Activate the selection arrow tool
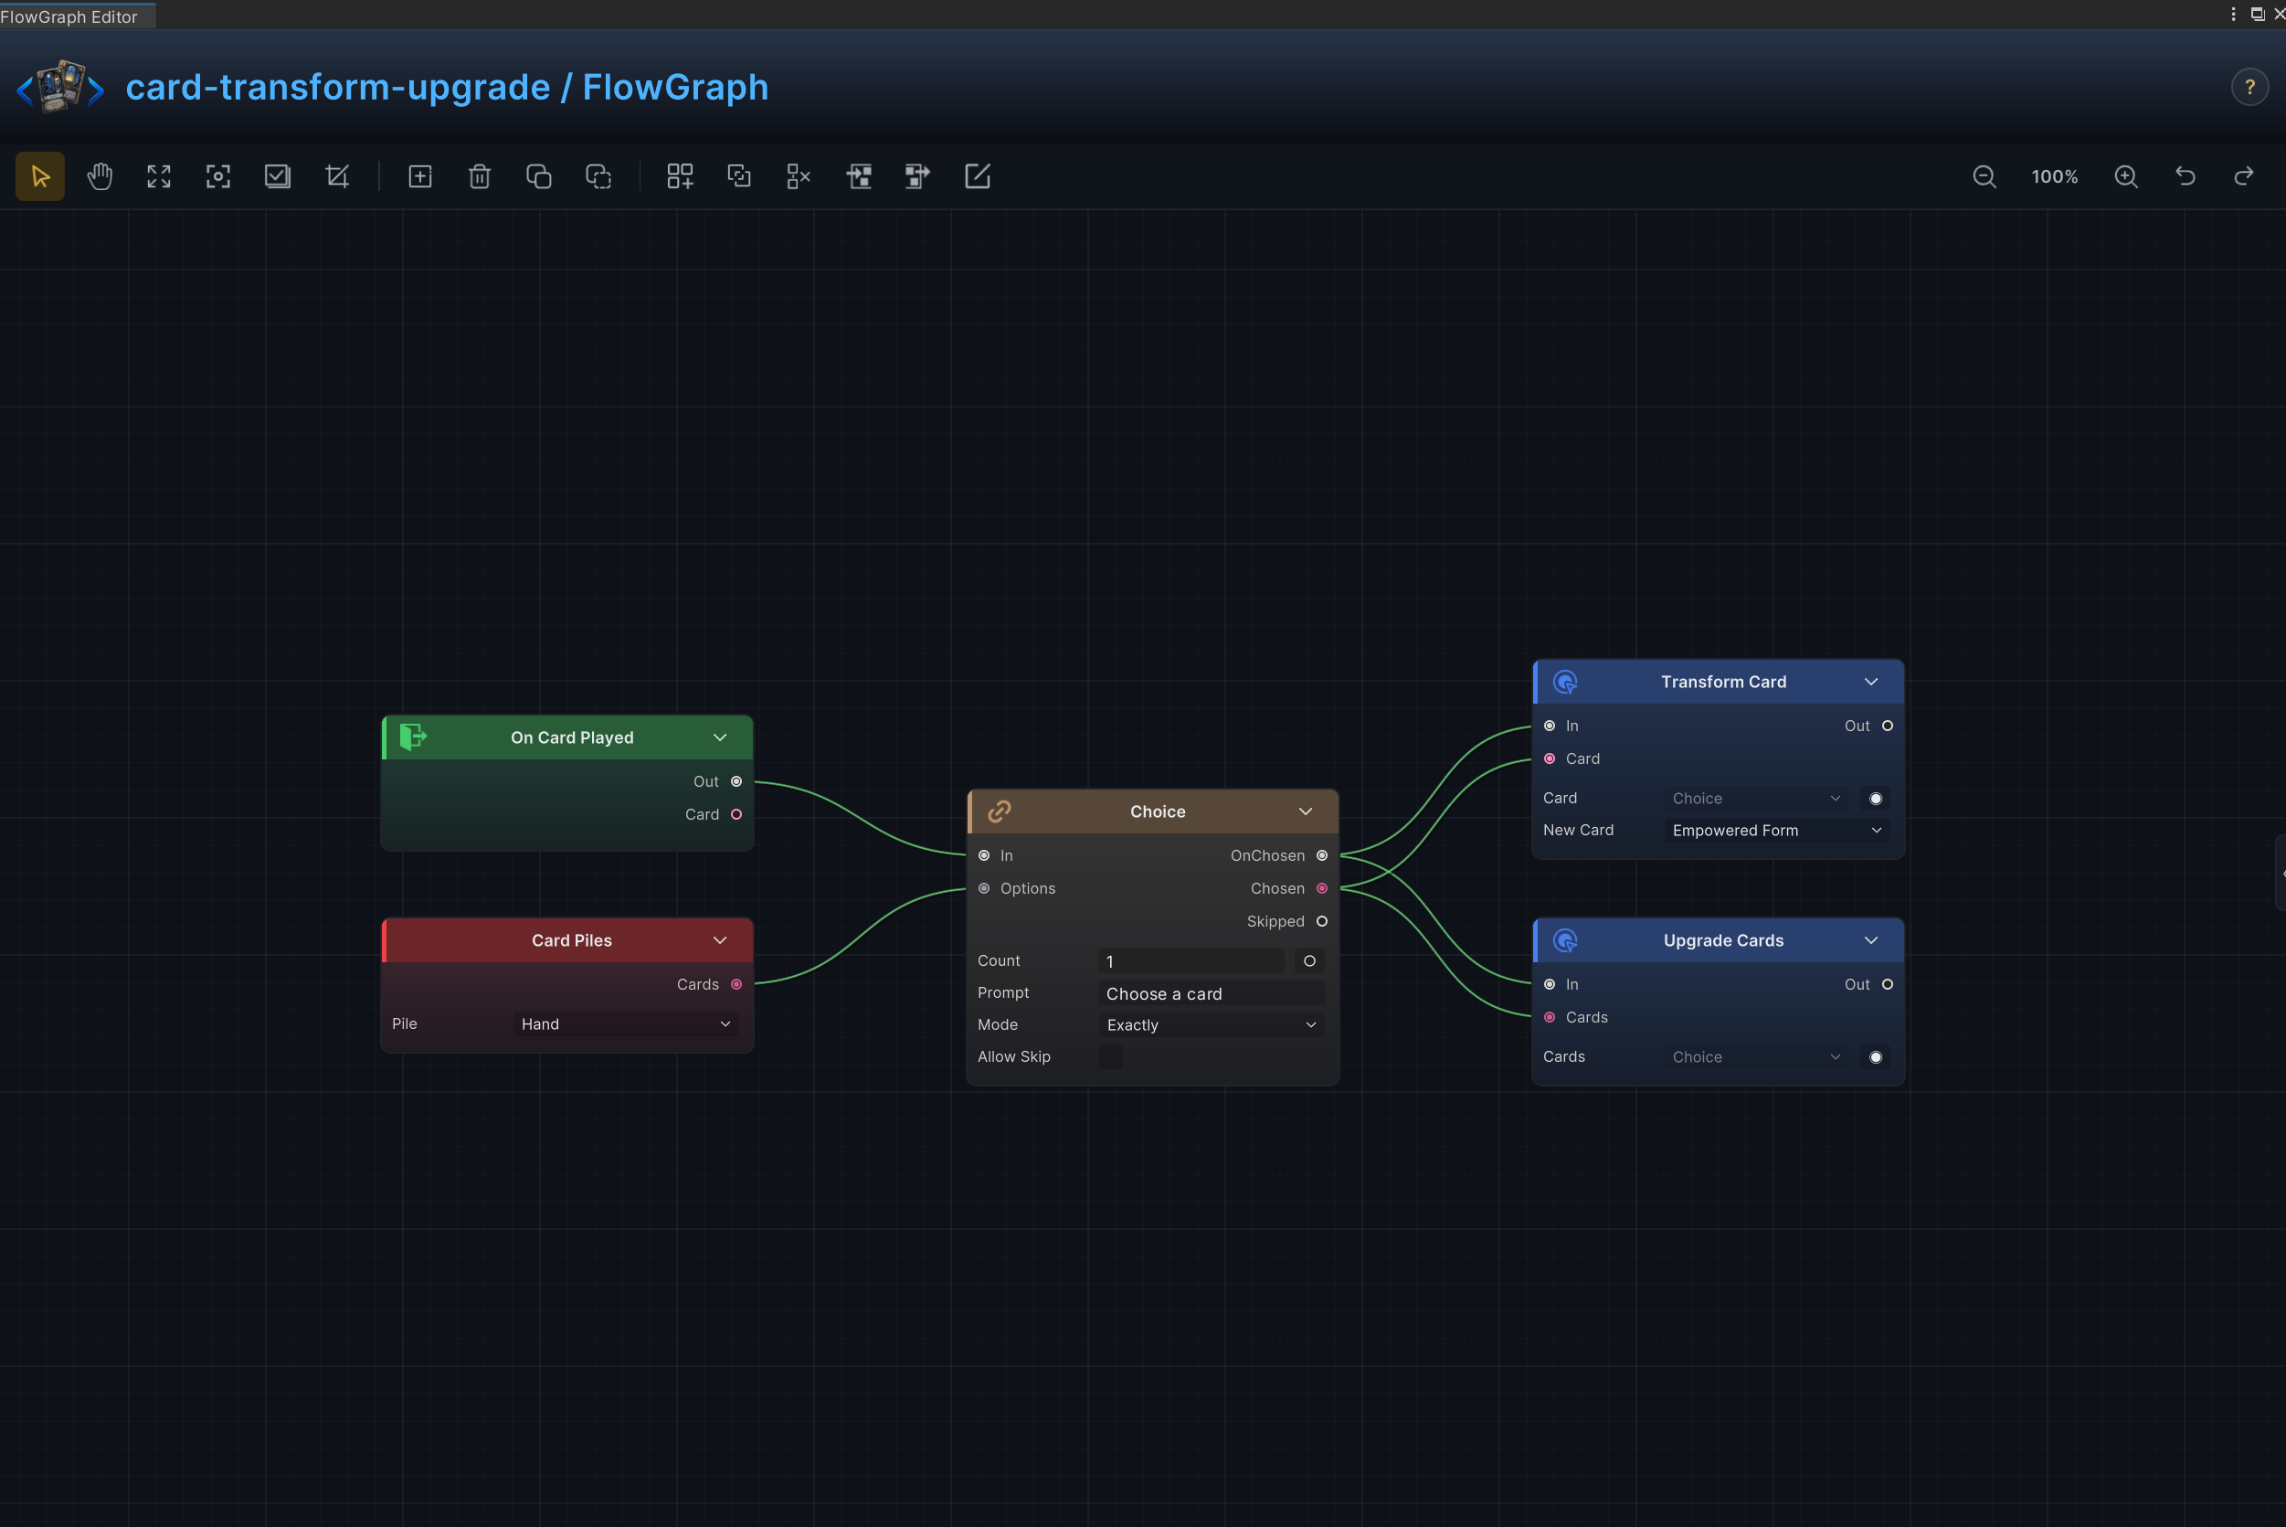2286x1527 pixels. point(40,176)
